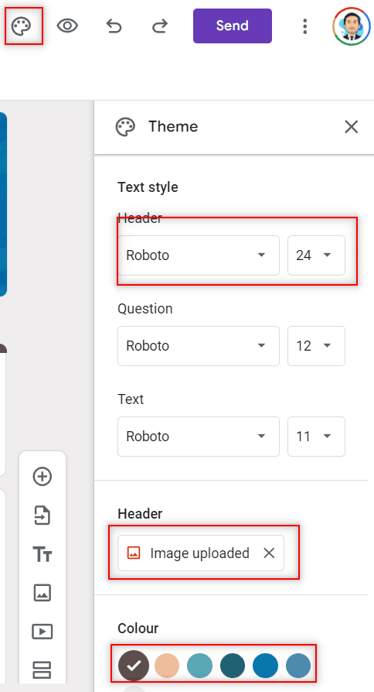Open the Header font dropdown showing Roboto
Viewport: 374px width, 692px height.
click(199, 255)
